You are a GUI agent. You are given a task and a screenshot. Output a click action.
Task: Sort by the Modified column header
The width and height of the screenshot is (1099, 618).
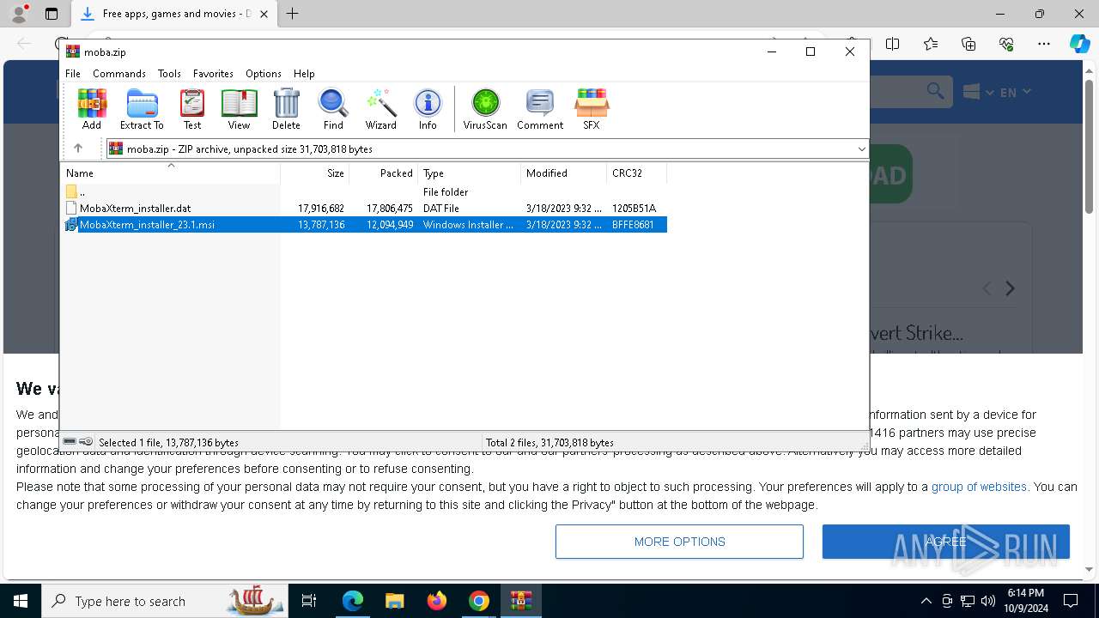click(564, 173)
